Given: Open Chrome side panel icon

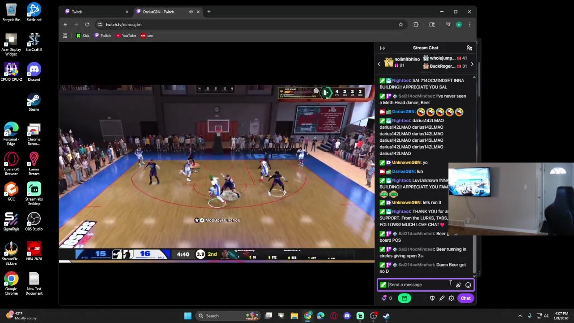Looking at the screenshot, I should tap(432, 25).
